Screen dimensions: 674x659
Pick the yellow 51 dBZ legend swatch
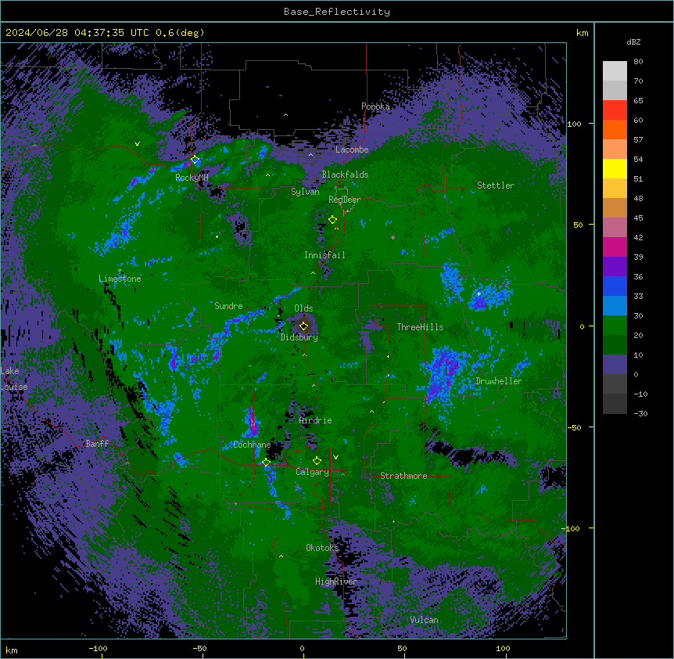click(x=615, y=168)
